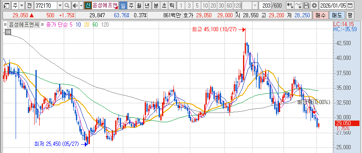362x153 pixels.
Task: Choose interval 10 button
Action: coord(205,5)
